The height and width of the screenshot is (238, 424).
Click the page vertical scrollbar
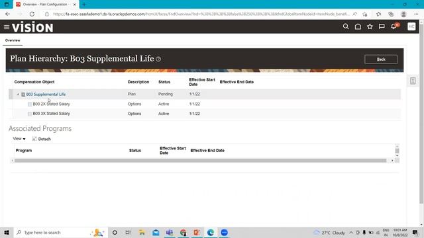(x=421, y=113)
